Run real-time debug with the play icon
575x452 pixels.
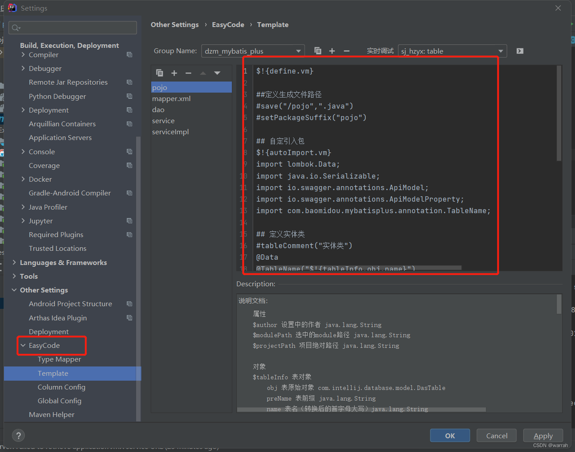(520, 51)
